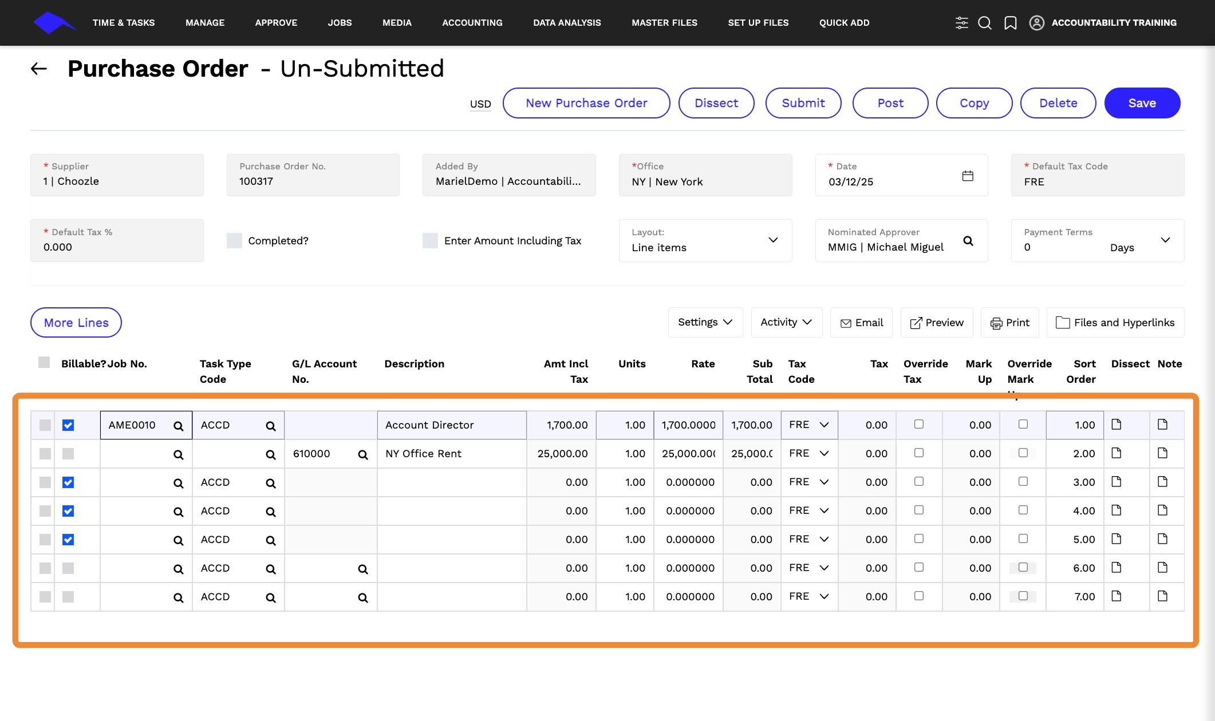
Task: Click the Save button
Action: [x=1142, y=103]
